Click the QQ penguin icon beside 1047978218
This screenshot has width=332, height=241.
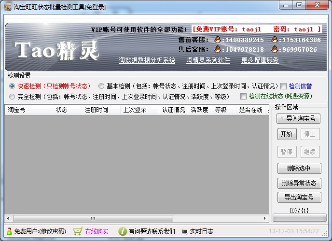(x=218, y=49)
